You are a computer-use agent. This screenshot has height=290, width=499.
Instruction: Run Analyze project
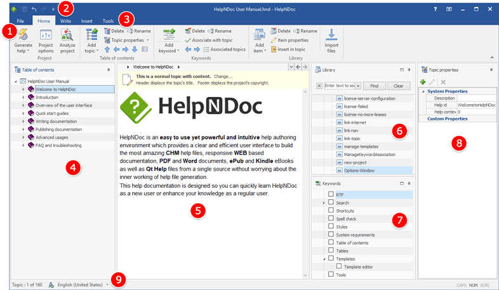67,41
